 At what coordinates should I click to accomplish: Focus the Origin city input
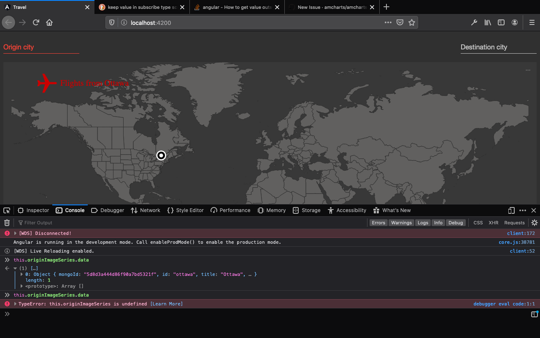pos(41,47)
